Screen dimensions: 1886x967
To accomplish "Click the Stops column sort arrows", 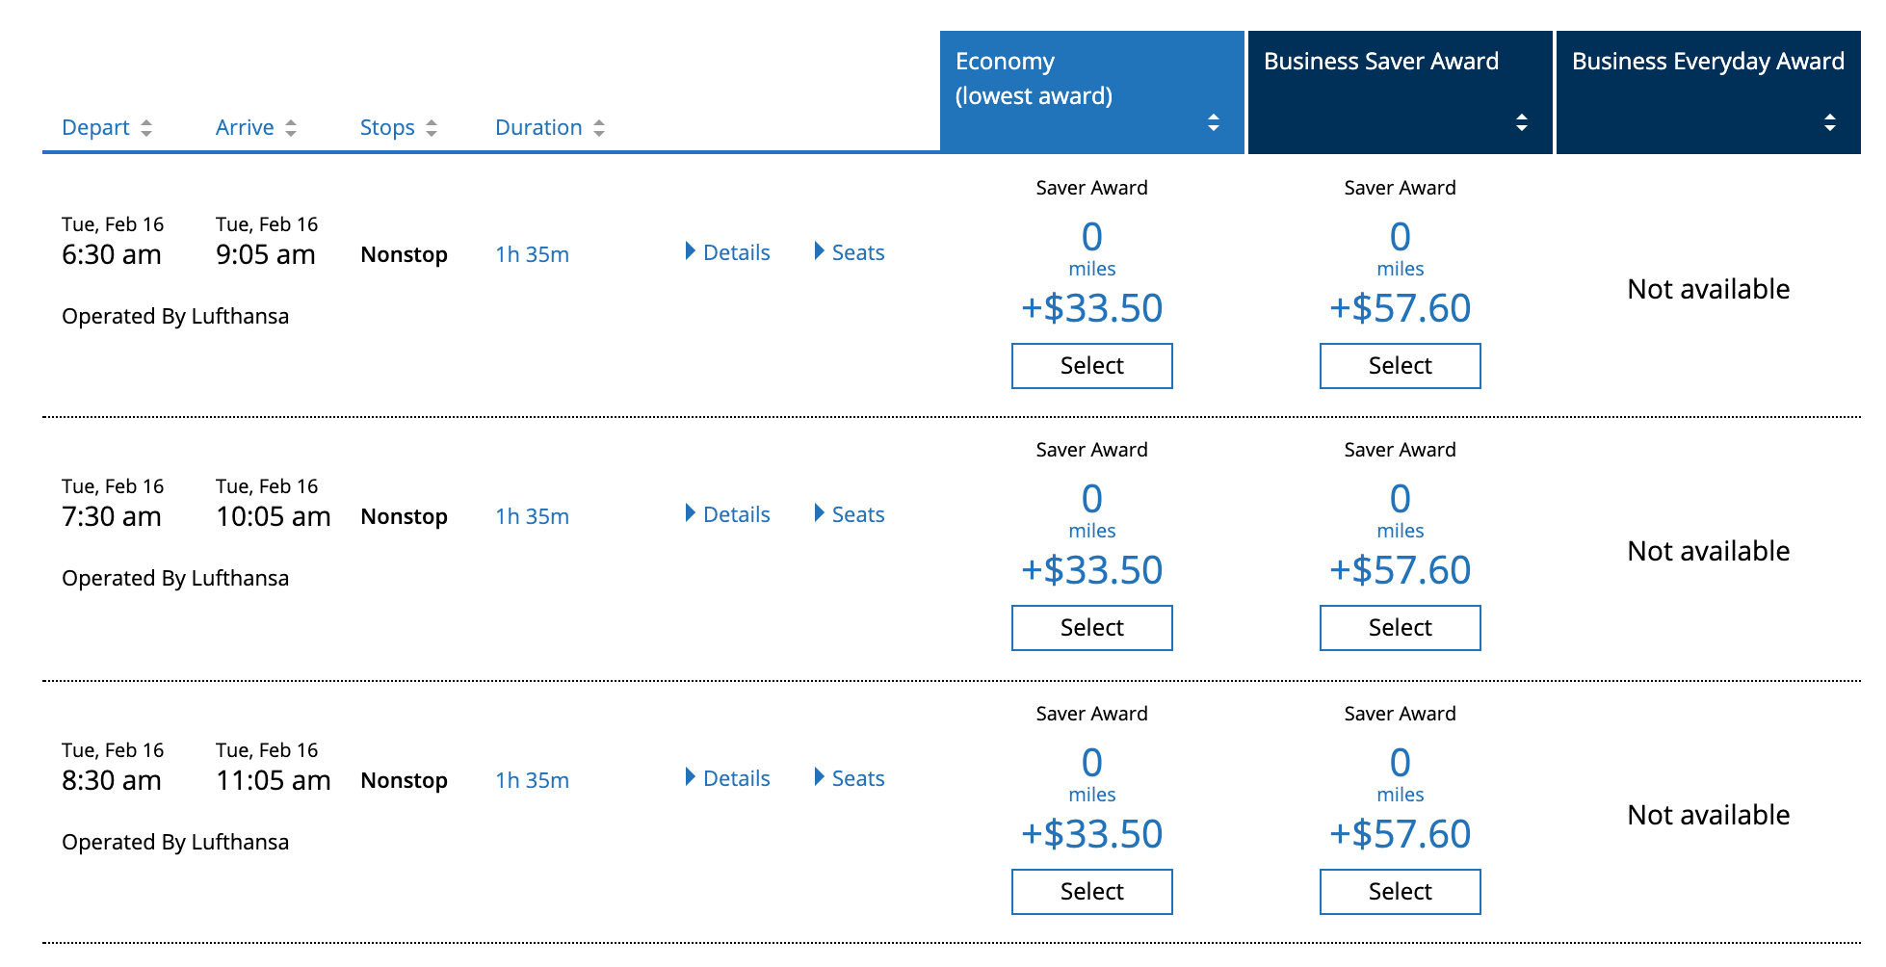I will [x=432, y=128].
